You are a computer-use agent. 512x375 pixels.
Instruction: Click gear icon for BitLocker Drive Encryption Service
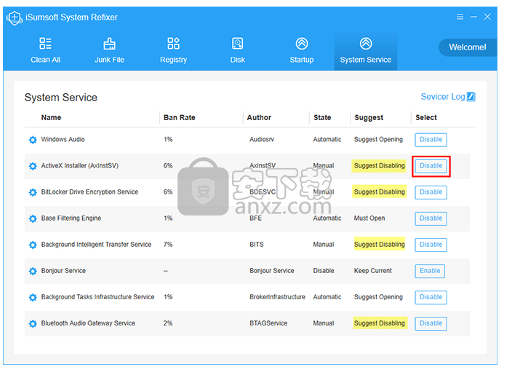33,192
